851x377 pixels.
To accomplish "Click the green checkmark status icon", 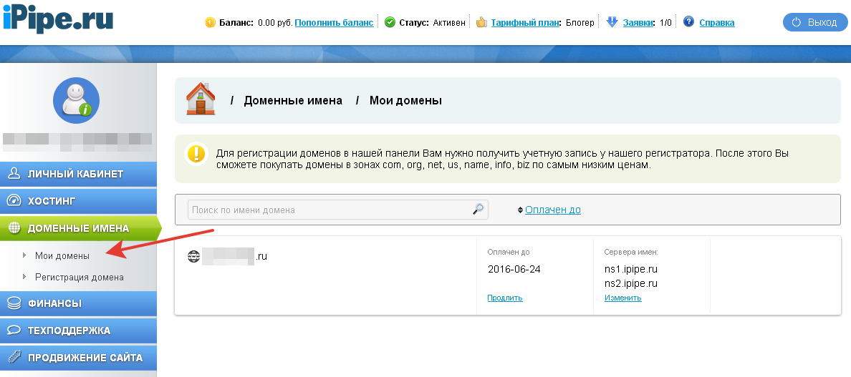I will (x=390, y=22).
